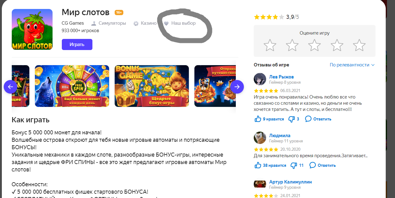Open the Free Spin wheel screenshot
The image size is (395, 198).
(x=72, y=86)
